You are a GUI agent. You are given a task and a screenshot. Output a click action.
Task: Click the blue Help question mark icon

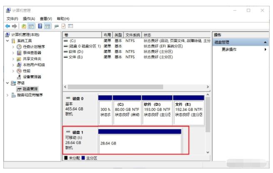click(40, 26)
